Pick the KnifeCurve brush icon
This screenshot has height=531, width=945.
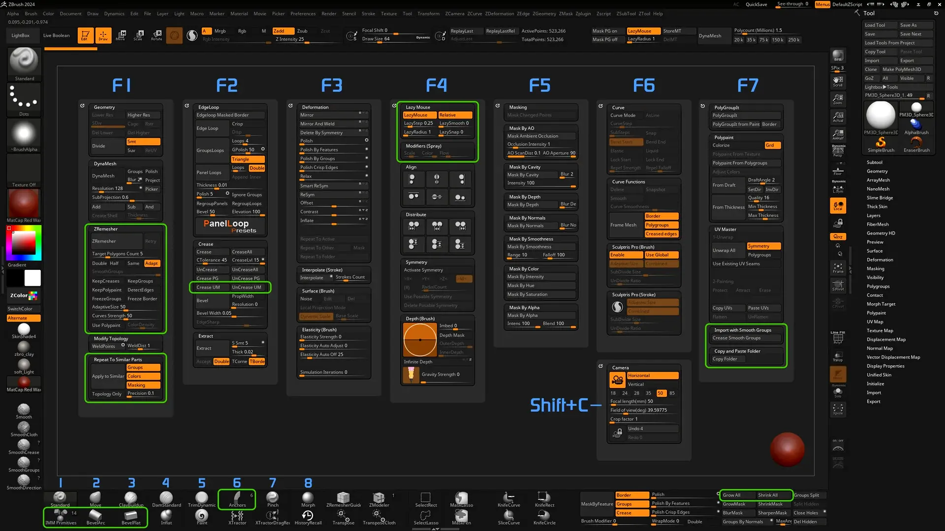coord(508,498)
